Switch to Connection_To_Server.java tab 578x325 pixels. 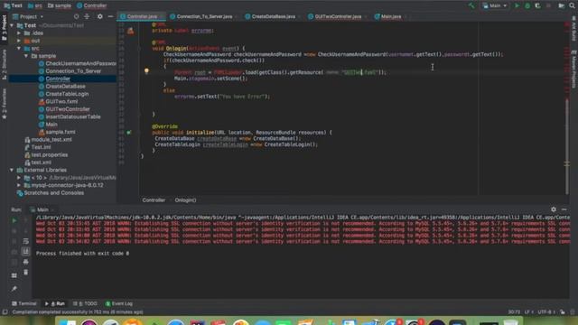pyautogui.click(x=204, y=16)
